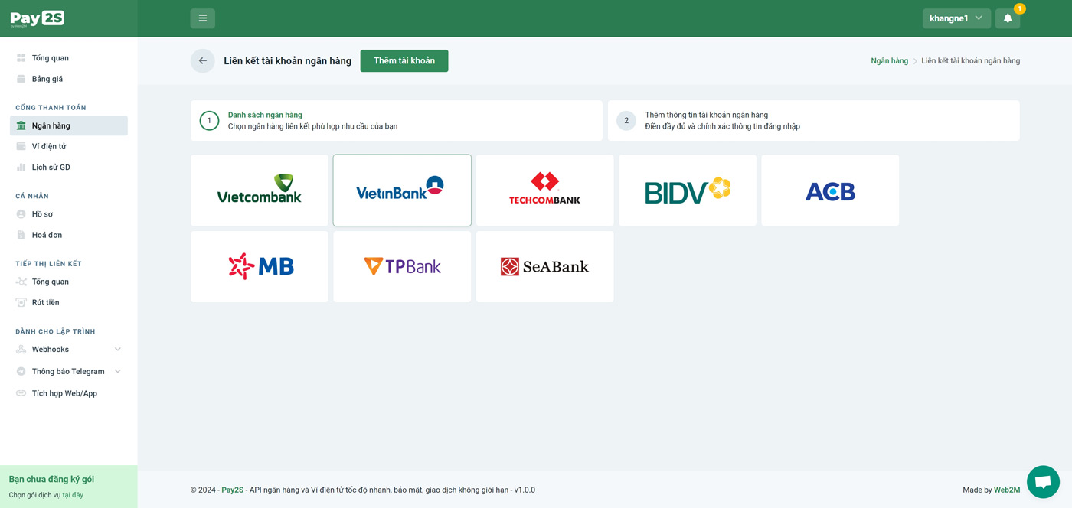The image size is (1072, 508).
Task: Choose the ACB bank card
Action: tap(830, 190)
